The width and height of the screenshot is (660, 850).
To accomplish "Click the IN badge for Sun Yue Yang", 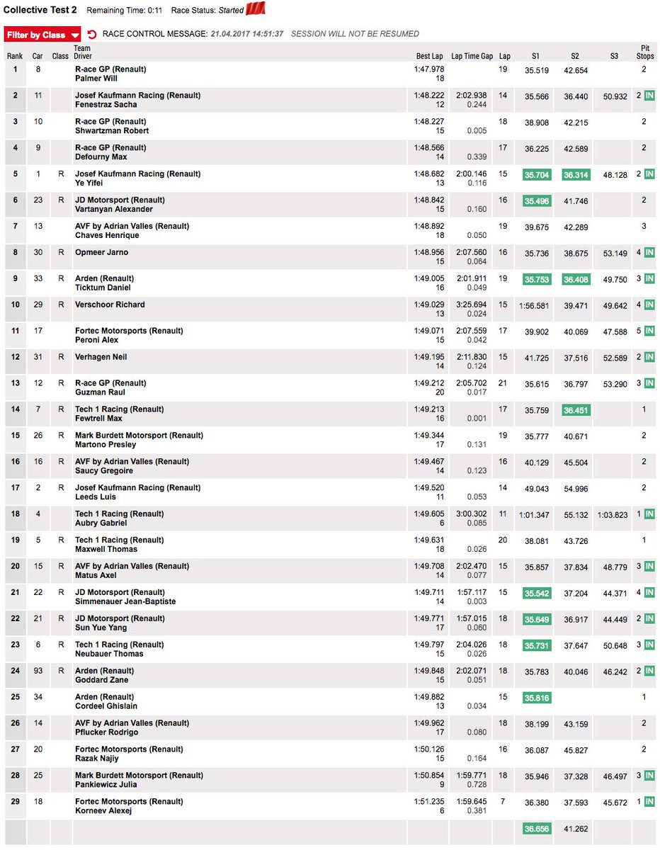I will point(649,619).
